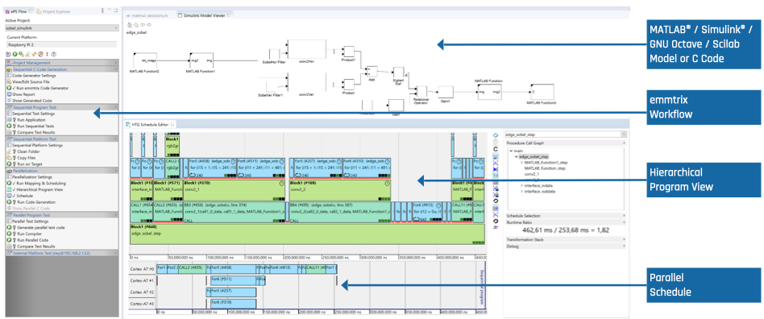Viewport: 764px width, 319px height.
Task: Click the green run icon in ePS Flow toolbar
Action: (x=15, y=54)
